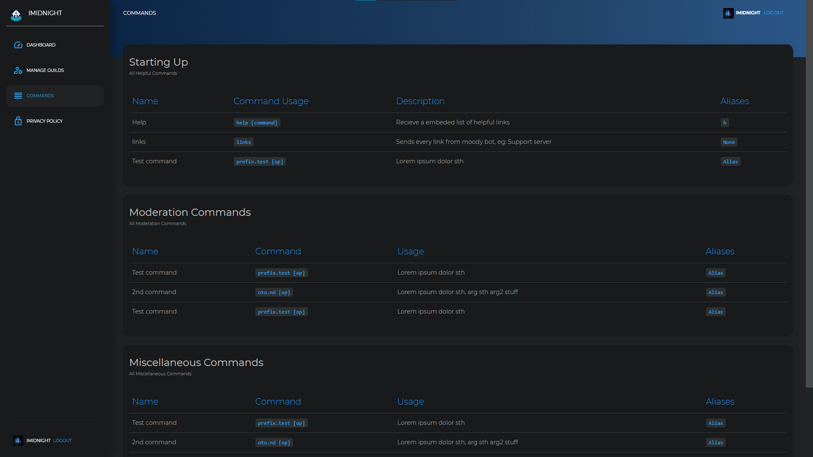
Task: Click the "Description" column header
Action: click(x=420, y=101)
